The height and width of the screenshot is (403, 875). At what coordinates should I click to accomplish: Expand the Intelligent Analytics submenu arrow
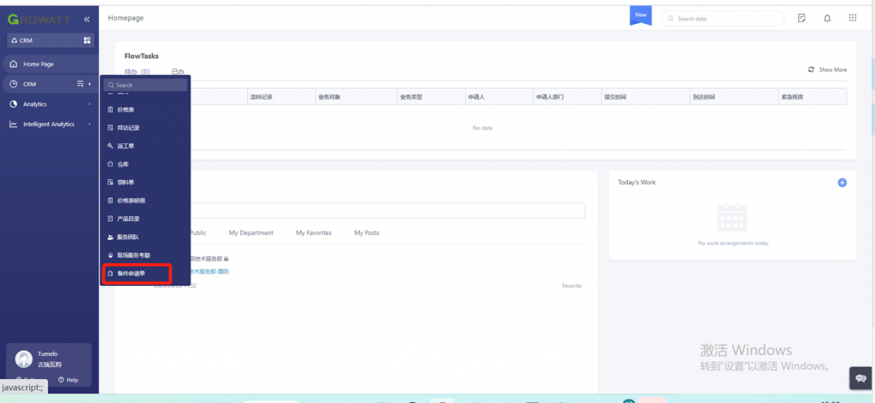(x=90, y=125)
